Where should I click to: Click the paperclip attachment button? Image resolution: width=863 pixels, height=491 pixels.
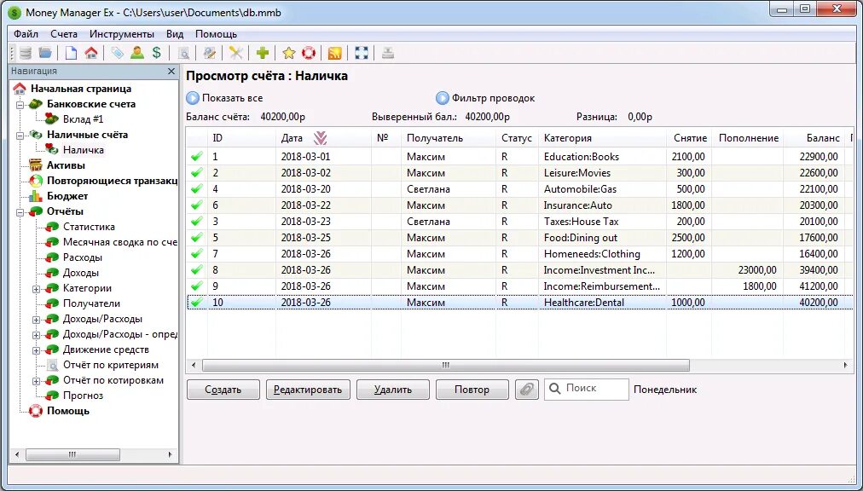point(527,390)
